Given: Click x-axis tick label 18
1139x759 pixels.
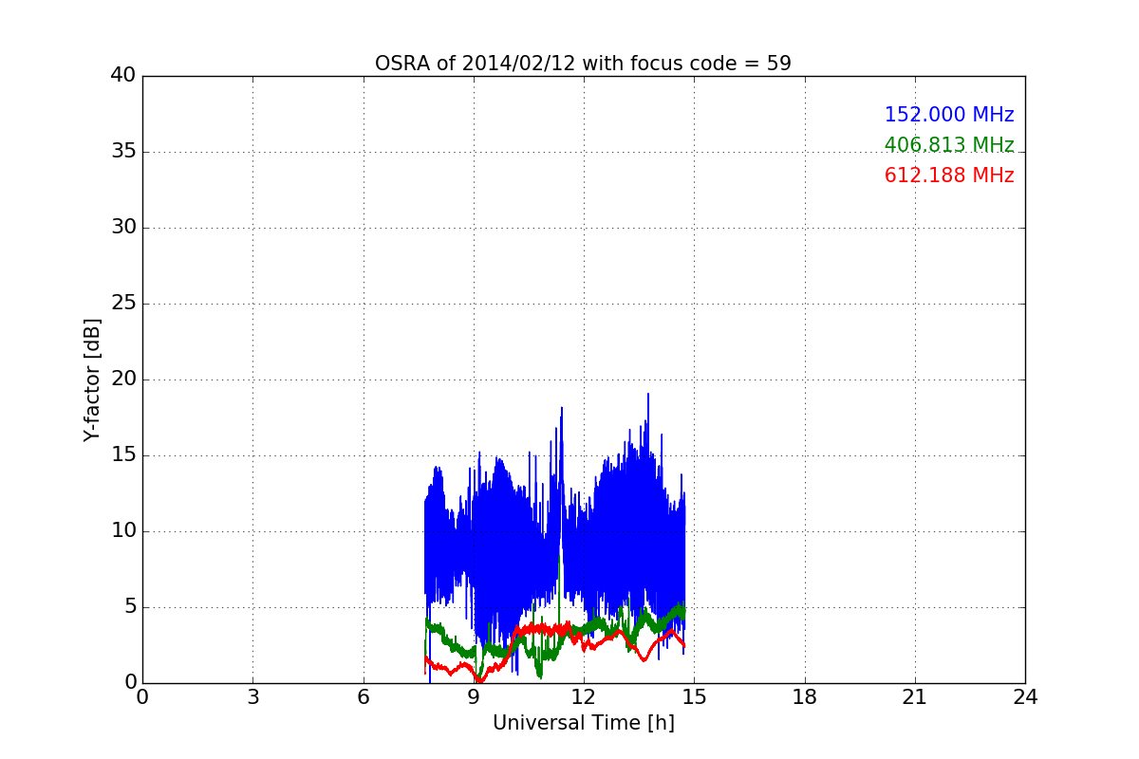Looking at the screenshot, I should coord(805,697).
